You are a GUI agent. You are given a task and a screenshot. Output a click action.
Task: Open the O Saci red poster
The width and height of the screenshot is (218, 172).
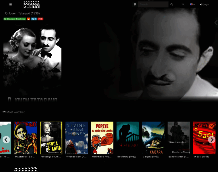pos(204,138)
